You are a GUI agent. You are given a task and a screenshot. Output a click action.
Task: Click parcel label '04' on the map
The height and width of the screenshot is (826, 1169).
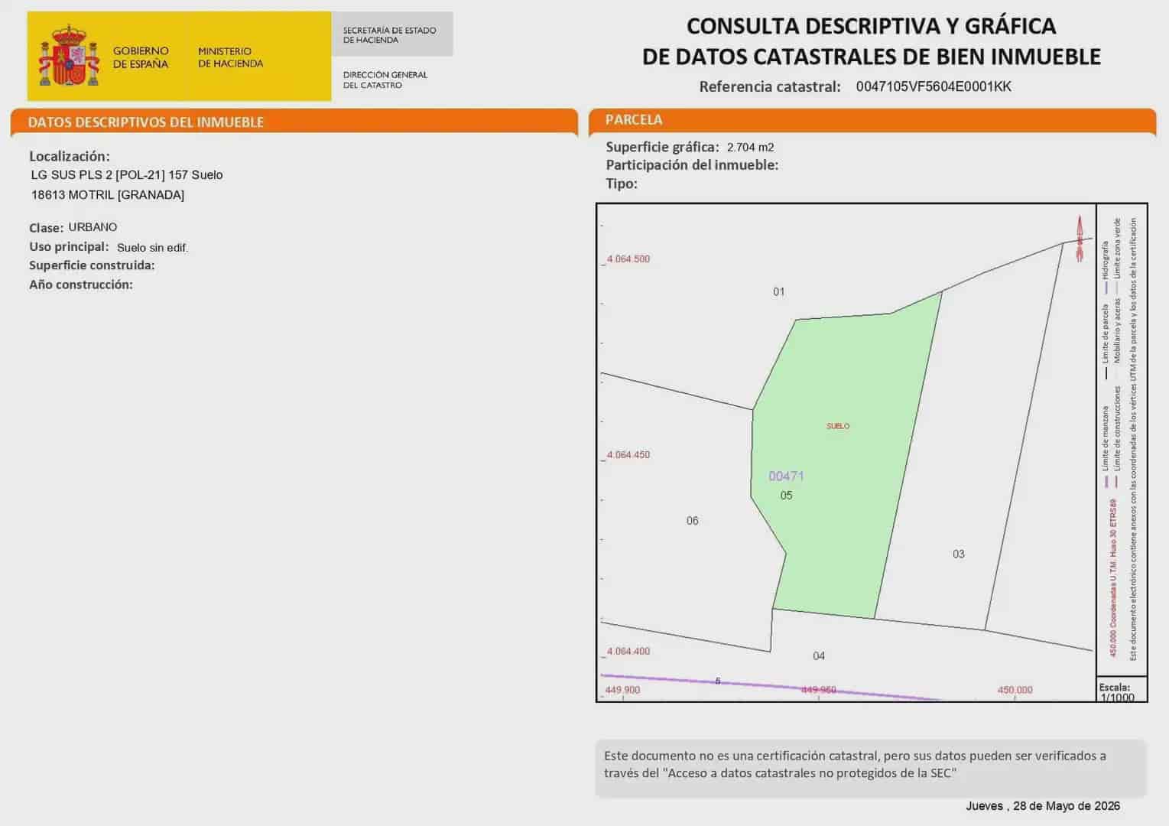[x=818, y=655]
